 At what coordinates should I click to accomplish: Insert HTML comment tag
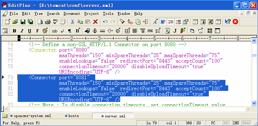point(110,31)
